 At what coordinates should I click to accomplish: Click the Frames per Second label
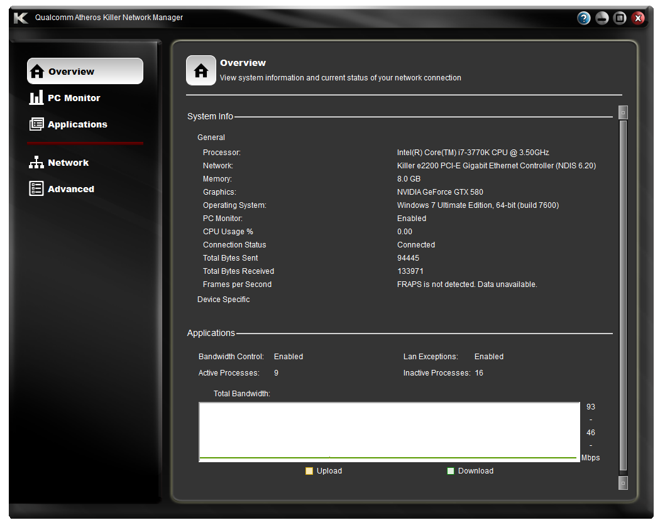(x=237, y=284)
